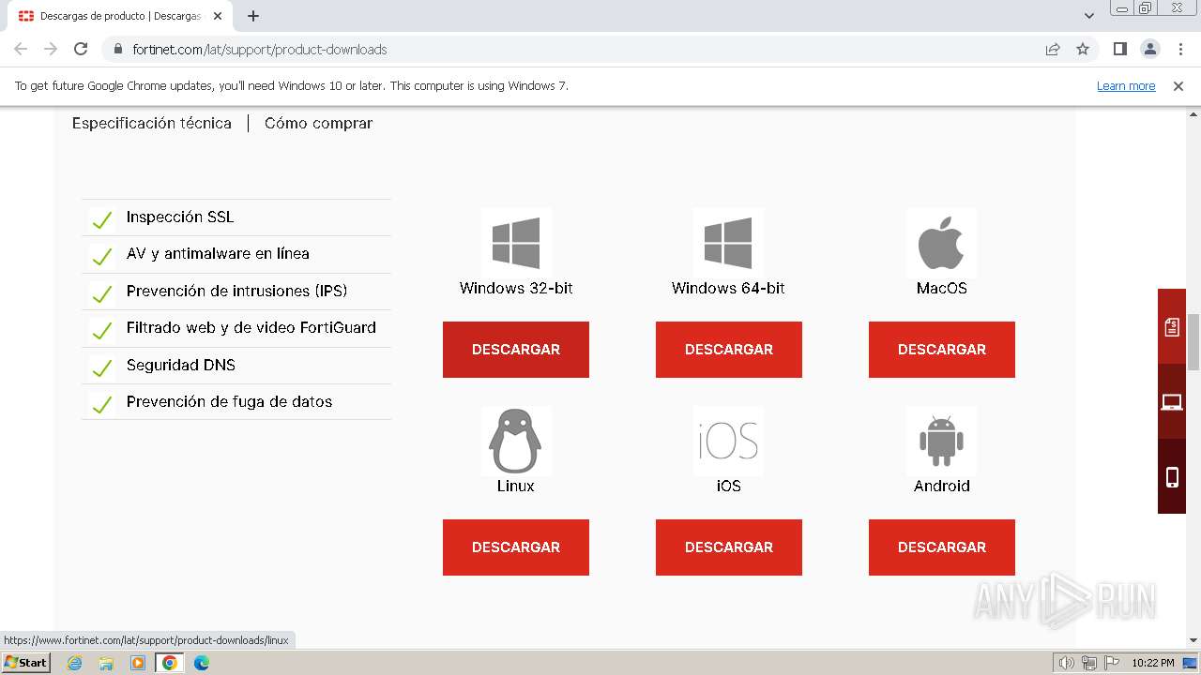Download the Windows 32-bit version
This screenshot has width=1201, height=675.
click(x=516, y=350)
